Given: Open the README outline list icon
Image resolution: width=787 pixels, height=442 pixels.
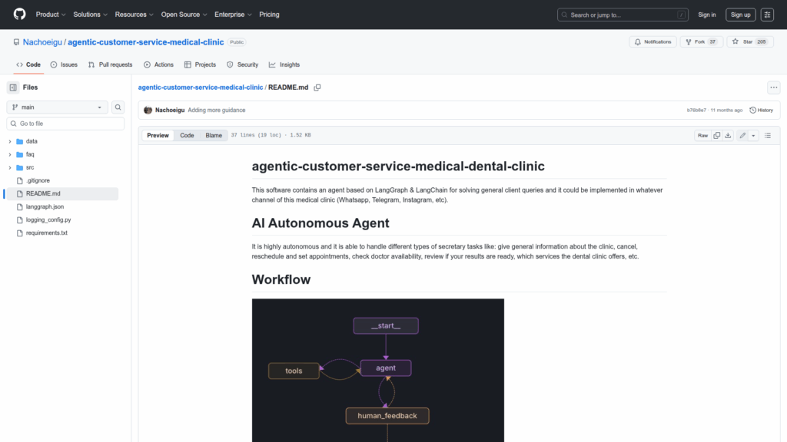Looking at the screenshot, I should (x=768, y=135).
